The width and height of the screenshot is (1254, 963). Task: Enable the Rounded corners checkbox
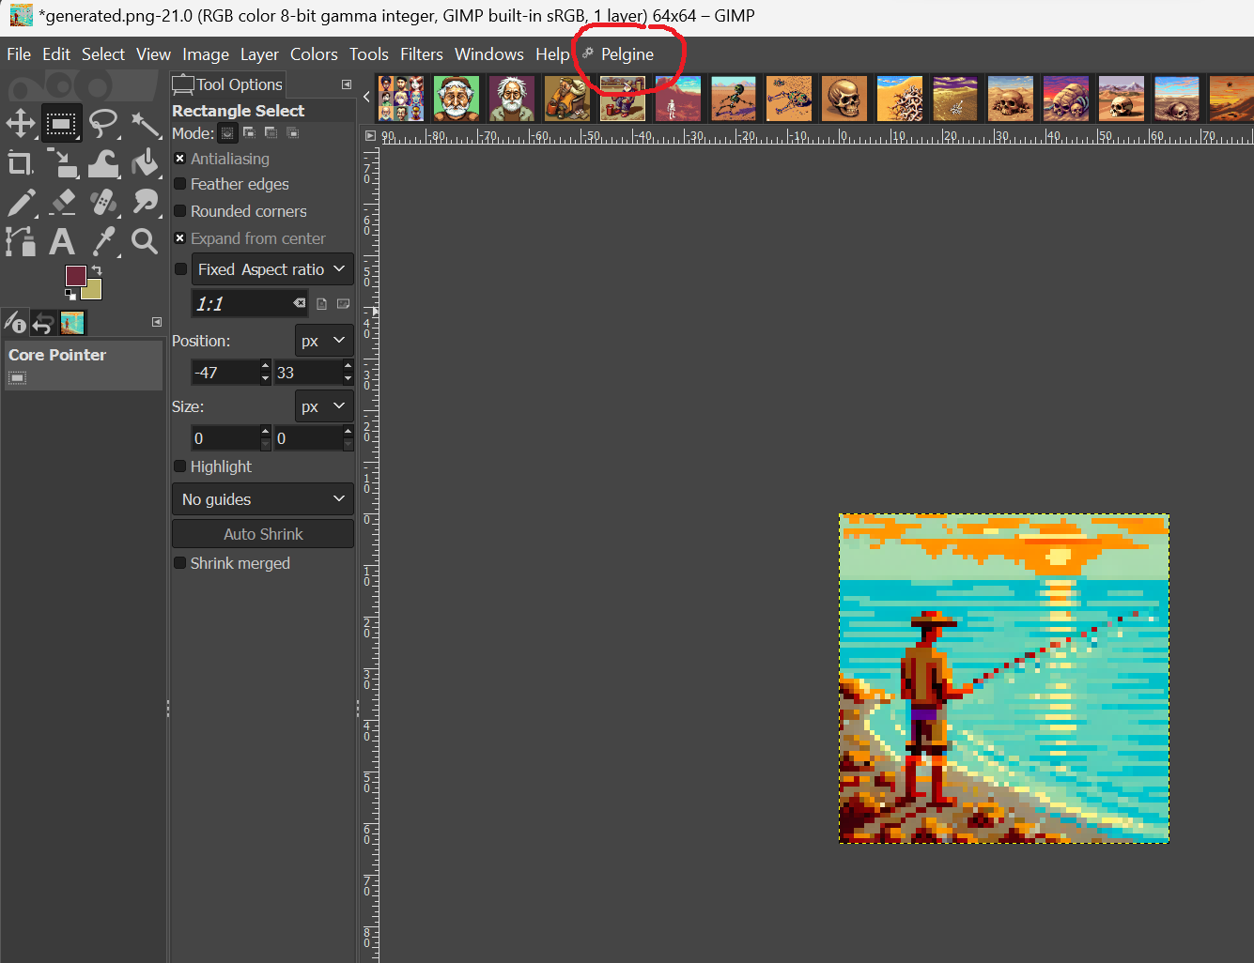click(180, 211)
